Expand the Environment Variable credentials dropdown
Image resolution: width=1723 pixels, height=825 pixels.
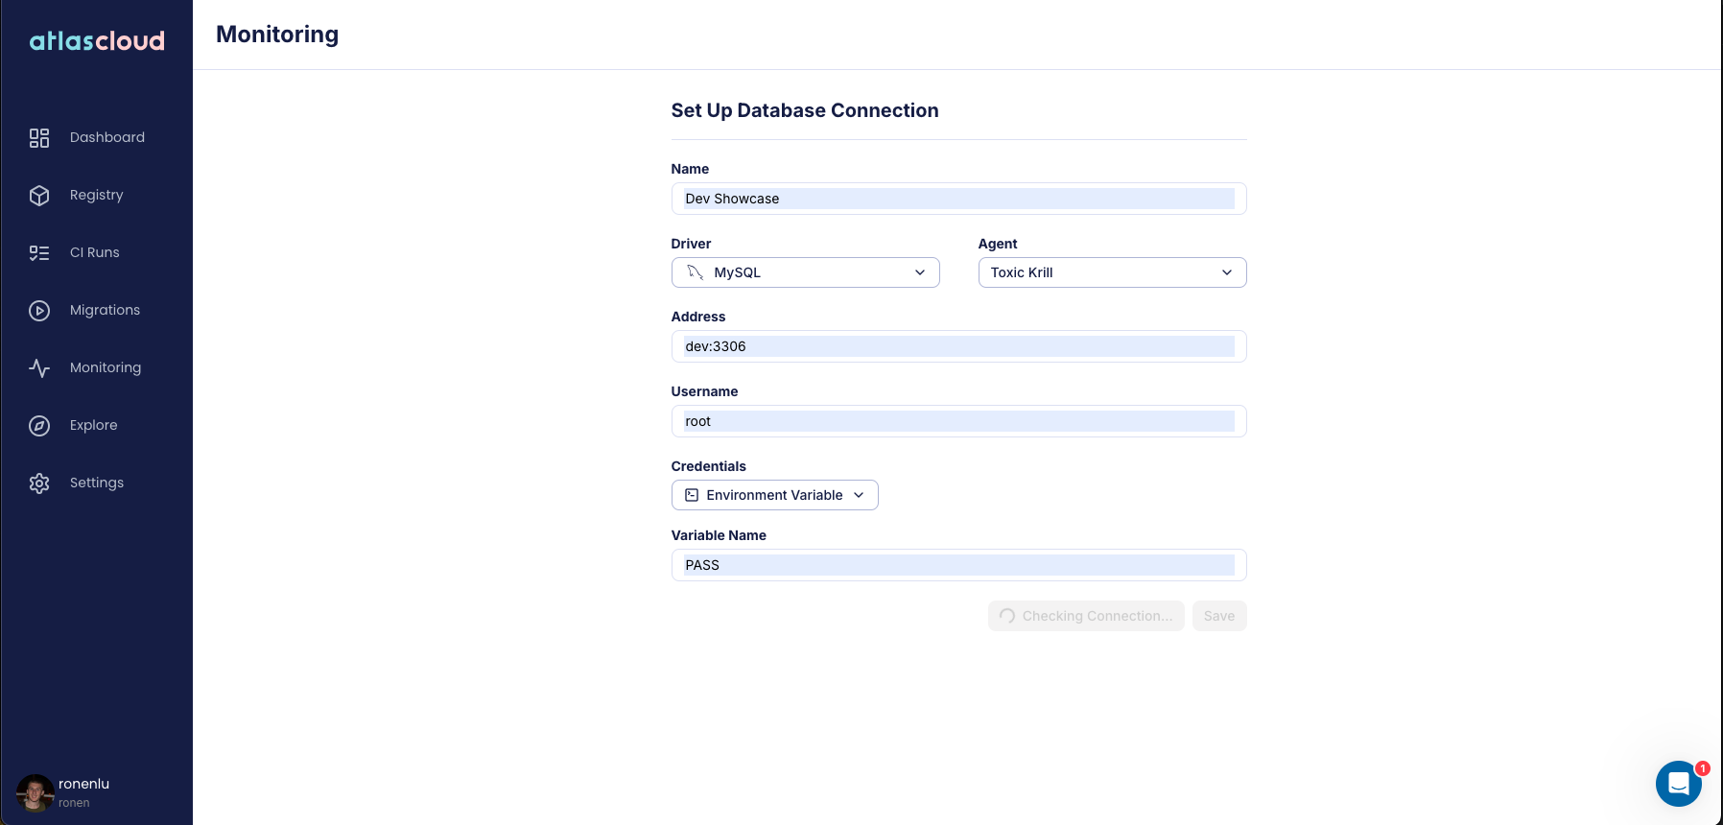click(x=775, y=495)
